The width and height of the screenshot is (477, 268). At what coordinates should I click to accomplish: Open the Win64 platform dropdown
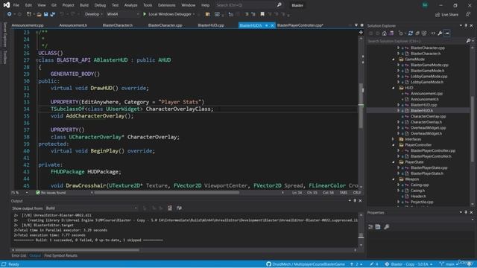click(x=122, y=14)
